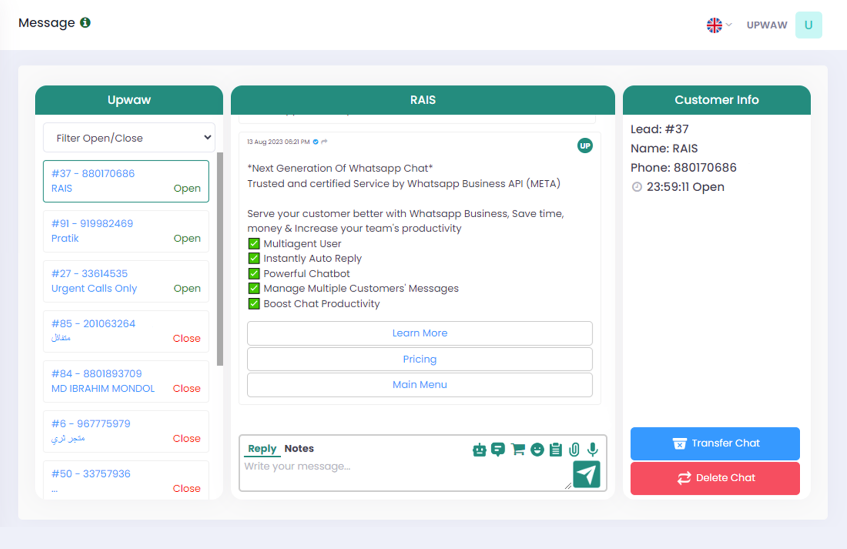The width and height of the screenshot is (847, 549).
Task: Click the forward arrow next to message timestamp
Action: 324,142
